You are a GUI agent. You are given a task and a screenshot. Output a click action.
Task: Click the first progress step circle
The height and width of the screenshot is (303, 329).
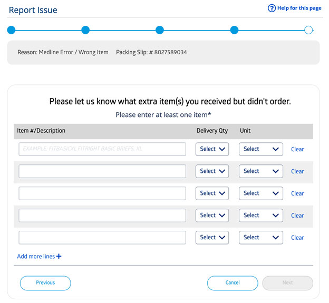[11, 30]
